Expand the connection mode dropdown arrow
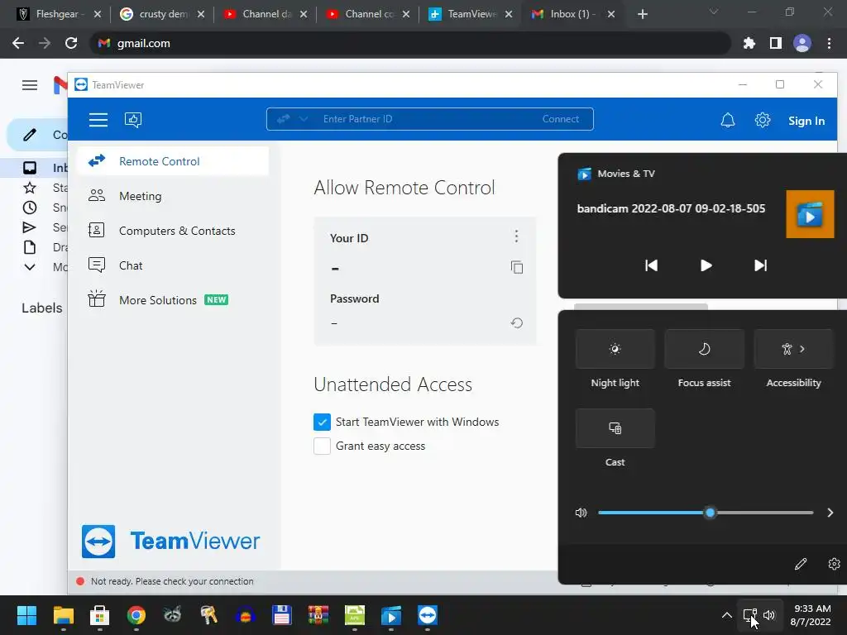This screenshot has width=847, height=635. [x=304, y=119]
